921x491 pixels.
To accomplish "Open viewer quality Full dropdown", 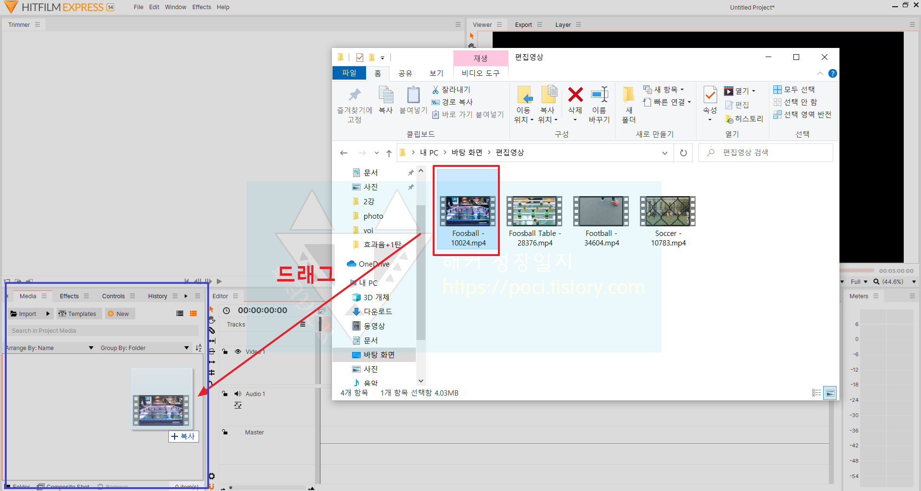I will tap(859, 281).
